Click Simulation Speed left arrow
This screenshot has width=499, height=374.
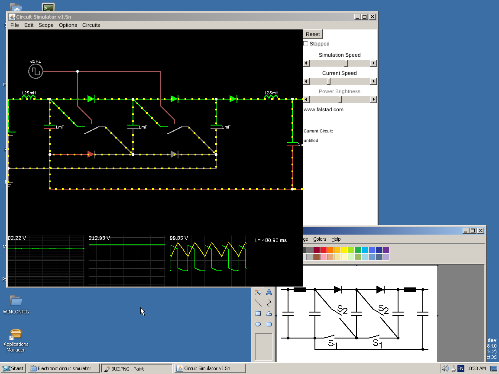[306, 63]
